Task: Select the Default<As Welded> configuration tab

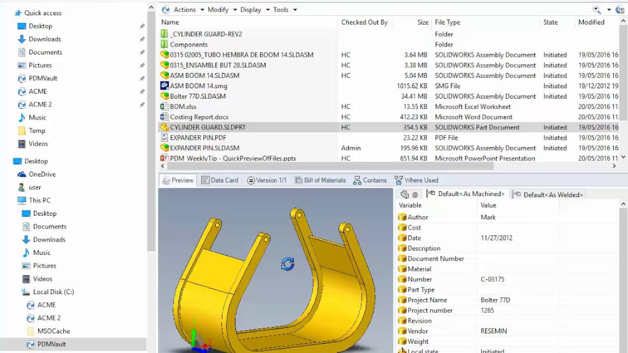Action: click(x=548, y=195)
